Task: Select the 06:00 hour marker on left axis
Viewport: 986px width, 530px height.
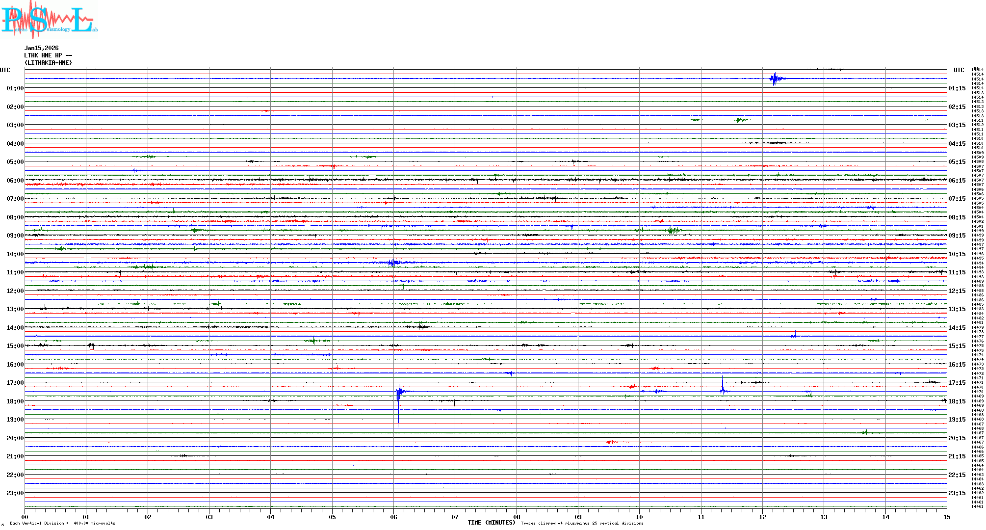Action: [x=15, y=181]
